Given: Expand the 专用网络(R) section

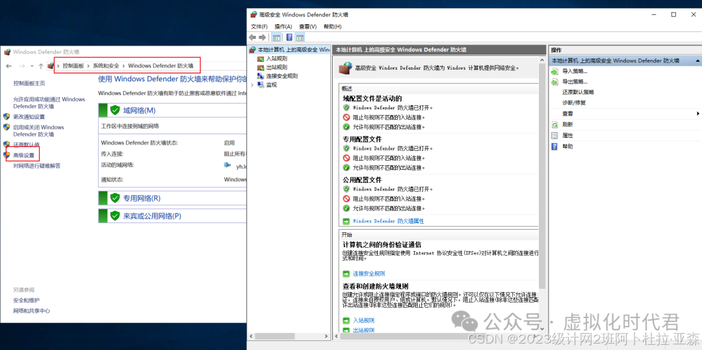Looking at the screenshot, I should tap(172, 198).
